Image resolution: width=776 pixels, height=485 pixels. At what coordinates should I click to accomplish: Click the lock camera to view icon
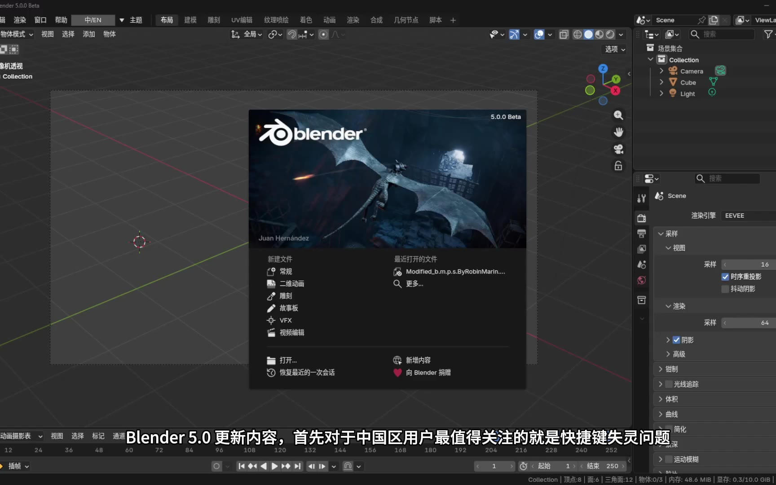click(x=618, y=166)
